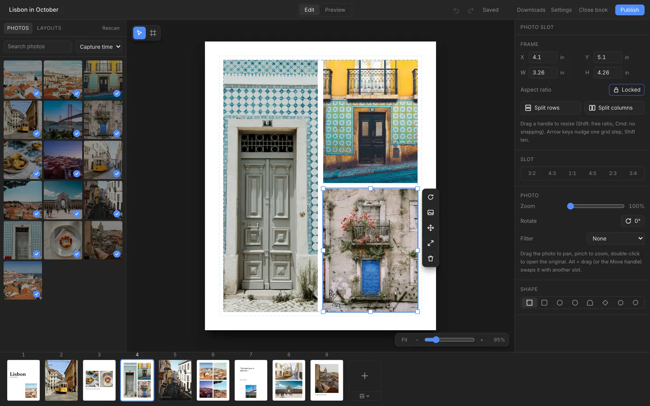The height and width of the screenshot is (406, 650).
Task: Click replace photo icon in floating toolbar
Action: 431,212
